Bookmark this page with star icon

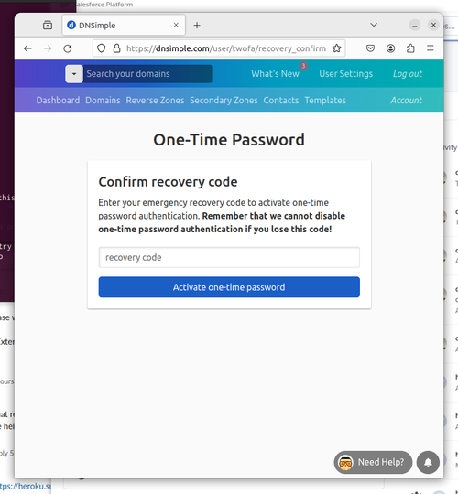pos(336,48)
